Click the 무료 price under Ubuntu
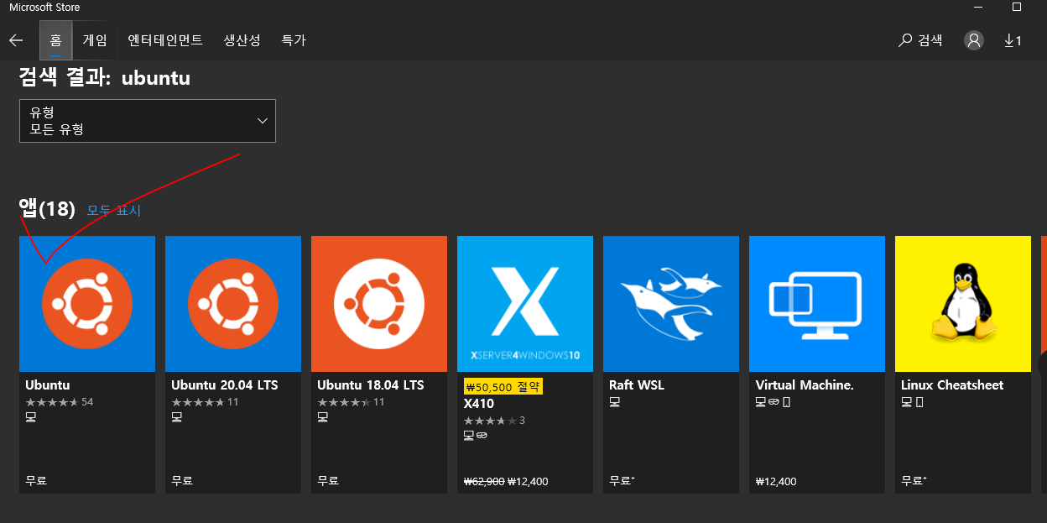The image size is (1047, 523). [36, 481]
